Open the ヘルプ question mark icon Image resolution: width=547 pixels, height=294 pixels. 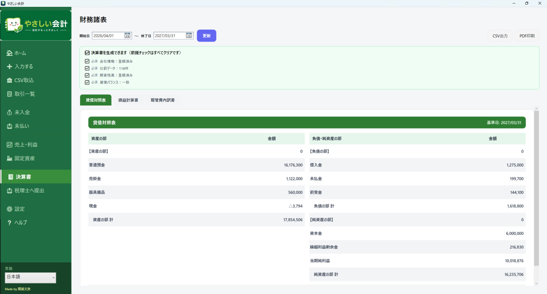coord(9,223)
